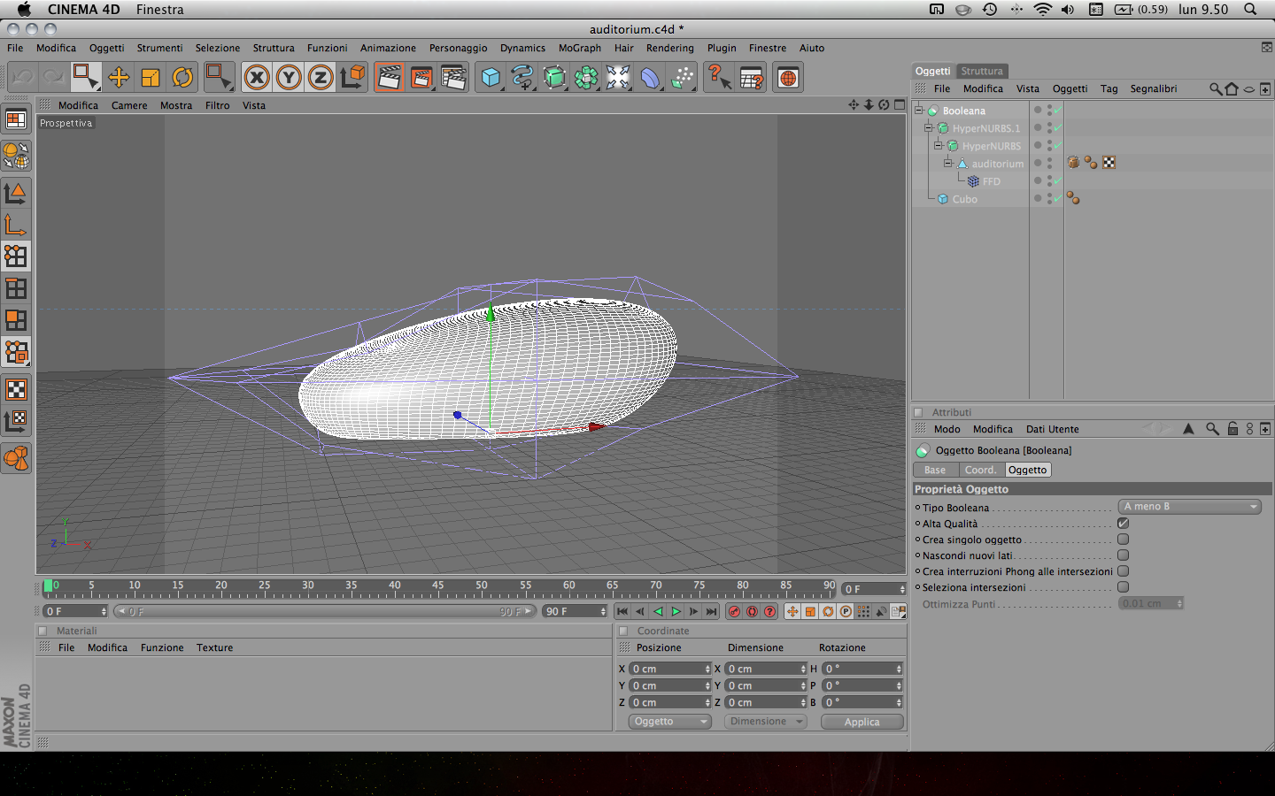
Task: Open the Coord. attribute tab button
Action: (x=980, y=471)
